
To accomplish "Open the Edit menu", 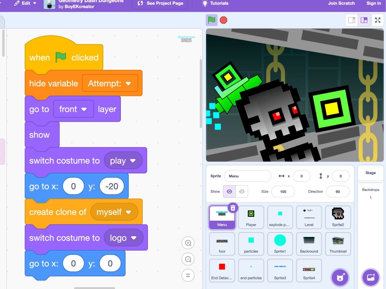I will [26, 3].
